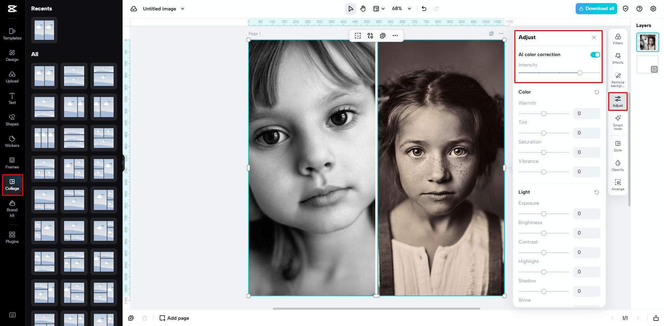Viewport: 664px width, 326px height.
Task: Select the Hand tool in toolbar
Action: (363, 8)
